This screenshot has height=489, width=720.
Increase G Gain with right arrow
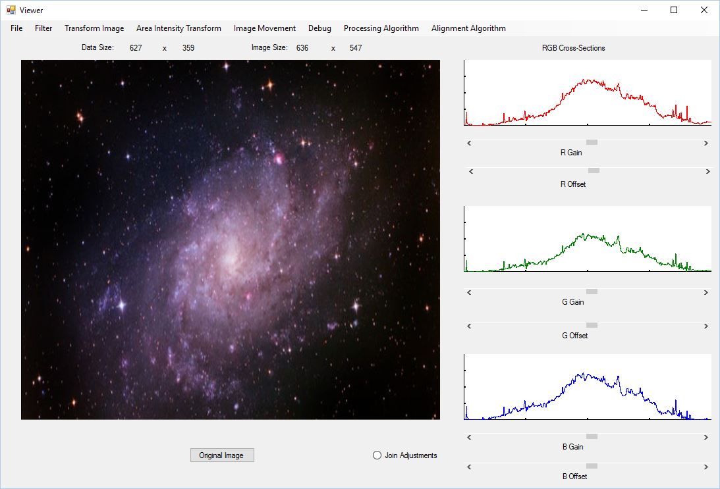706,293
